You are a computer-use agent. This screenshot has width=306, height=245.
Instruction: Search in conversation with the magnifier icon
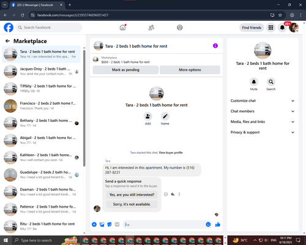(271, 82)
